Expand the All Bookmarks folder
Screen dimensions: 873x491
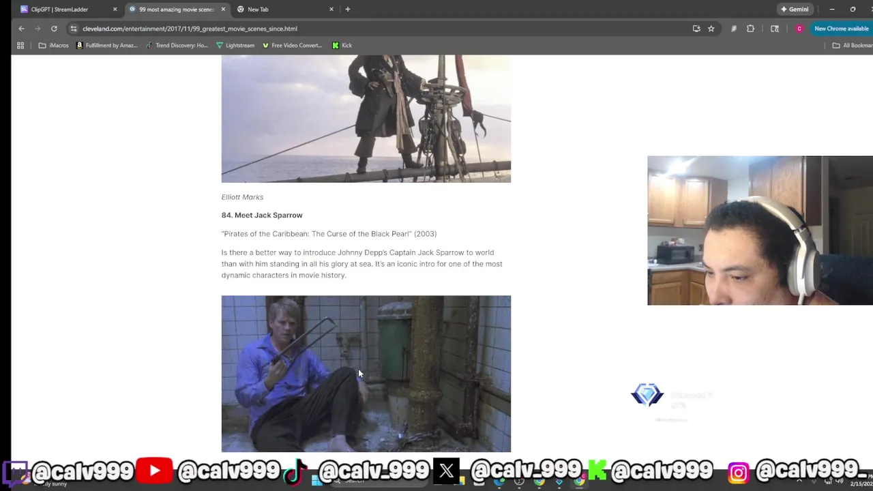tap(853, 46)
